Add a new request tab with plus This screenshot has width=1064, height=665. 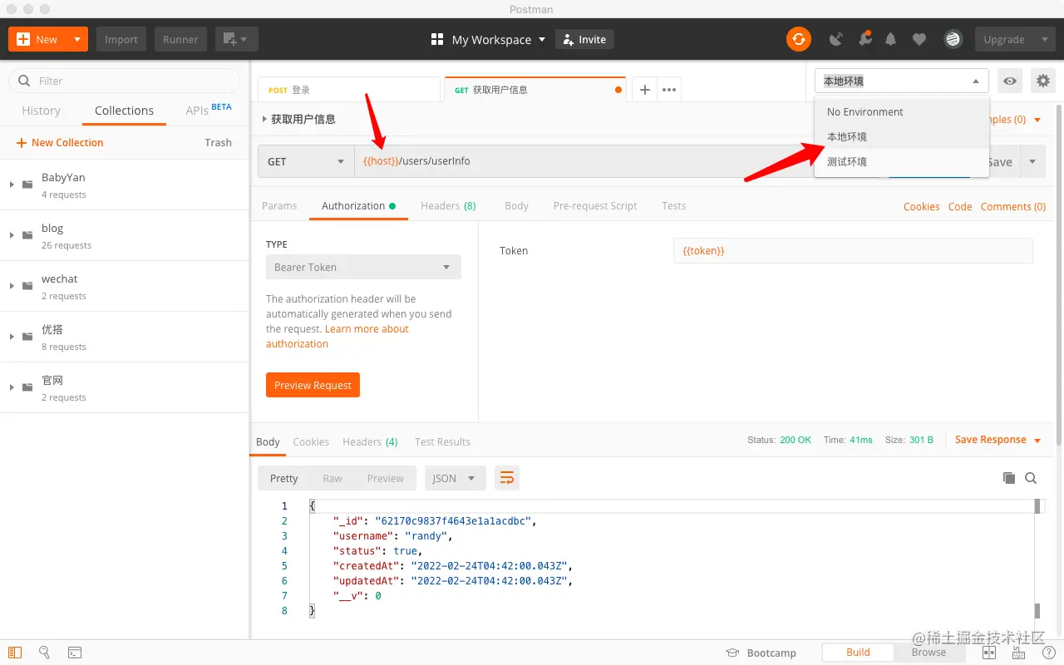[644, 90]
